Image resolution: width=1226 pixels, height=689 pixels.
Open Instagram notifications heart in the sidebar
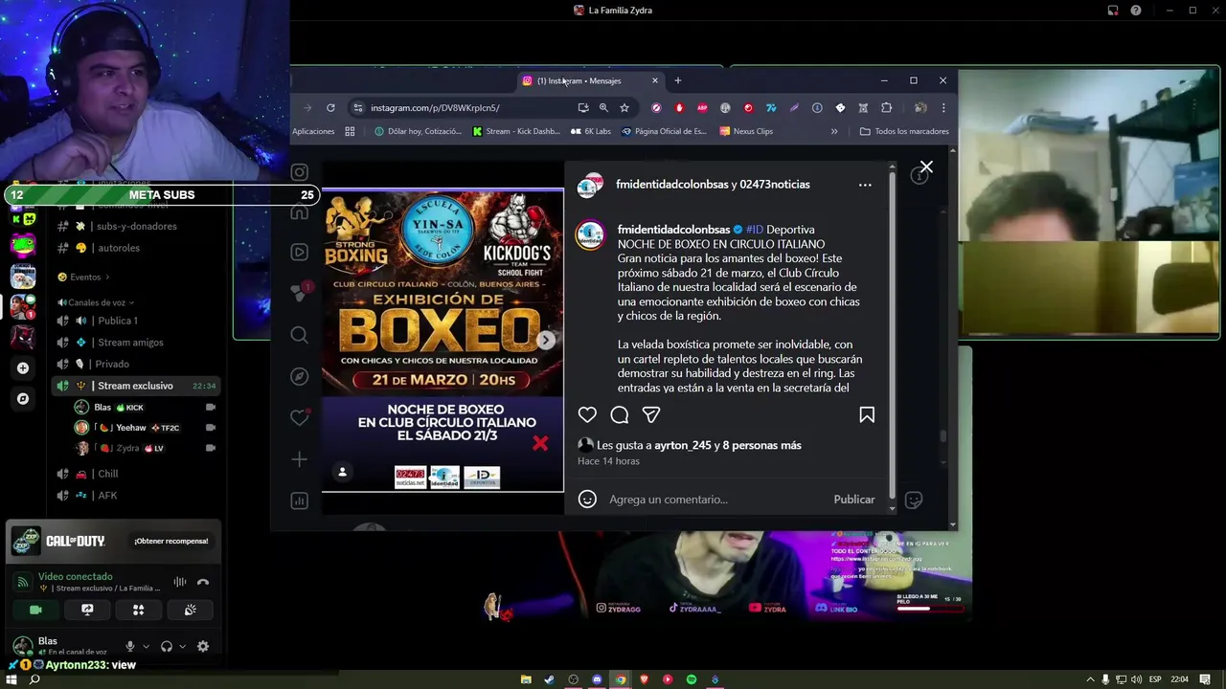pyautogui.click(x=300, y=417)
